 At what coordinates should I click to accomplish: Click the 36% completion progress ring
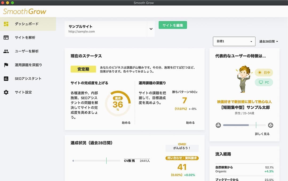tap(118, 104)
